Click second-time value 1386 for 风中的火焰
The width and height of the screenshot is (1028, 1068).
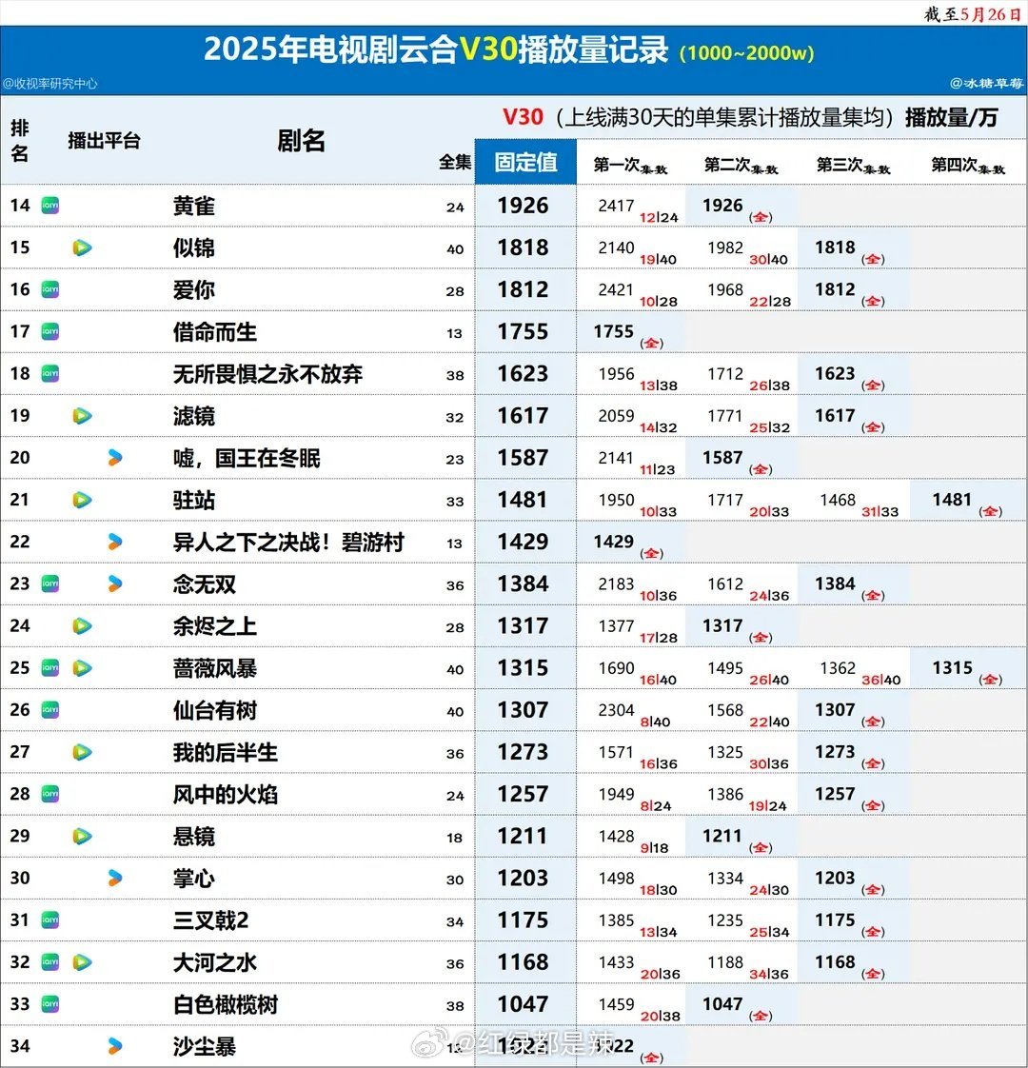(x=725, y=795)
